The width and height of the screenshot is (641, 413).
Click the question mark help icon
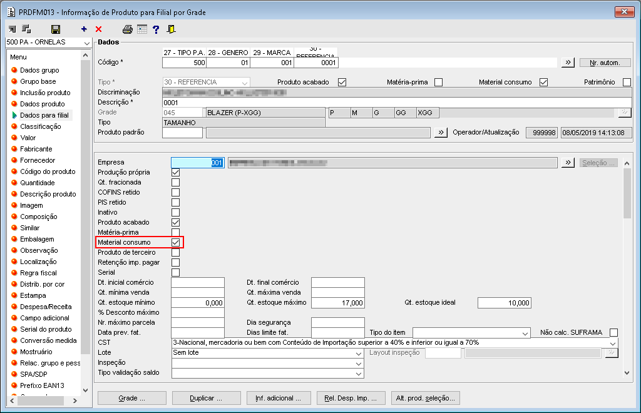point(156,29)
